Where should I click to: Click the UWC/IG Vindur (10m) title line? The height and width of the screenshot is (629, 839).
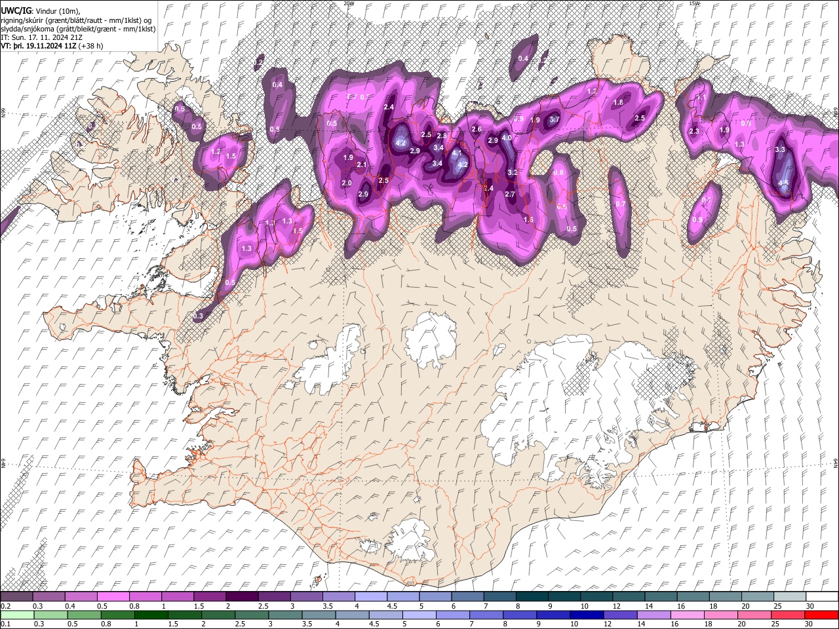[x=41, y=11]
